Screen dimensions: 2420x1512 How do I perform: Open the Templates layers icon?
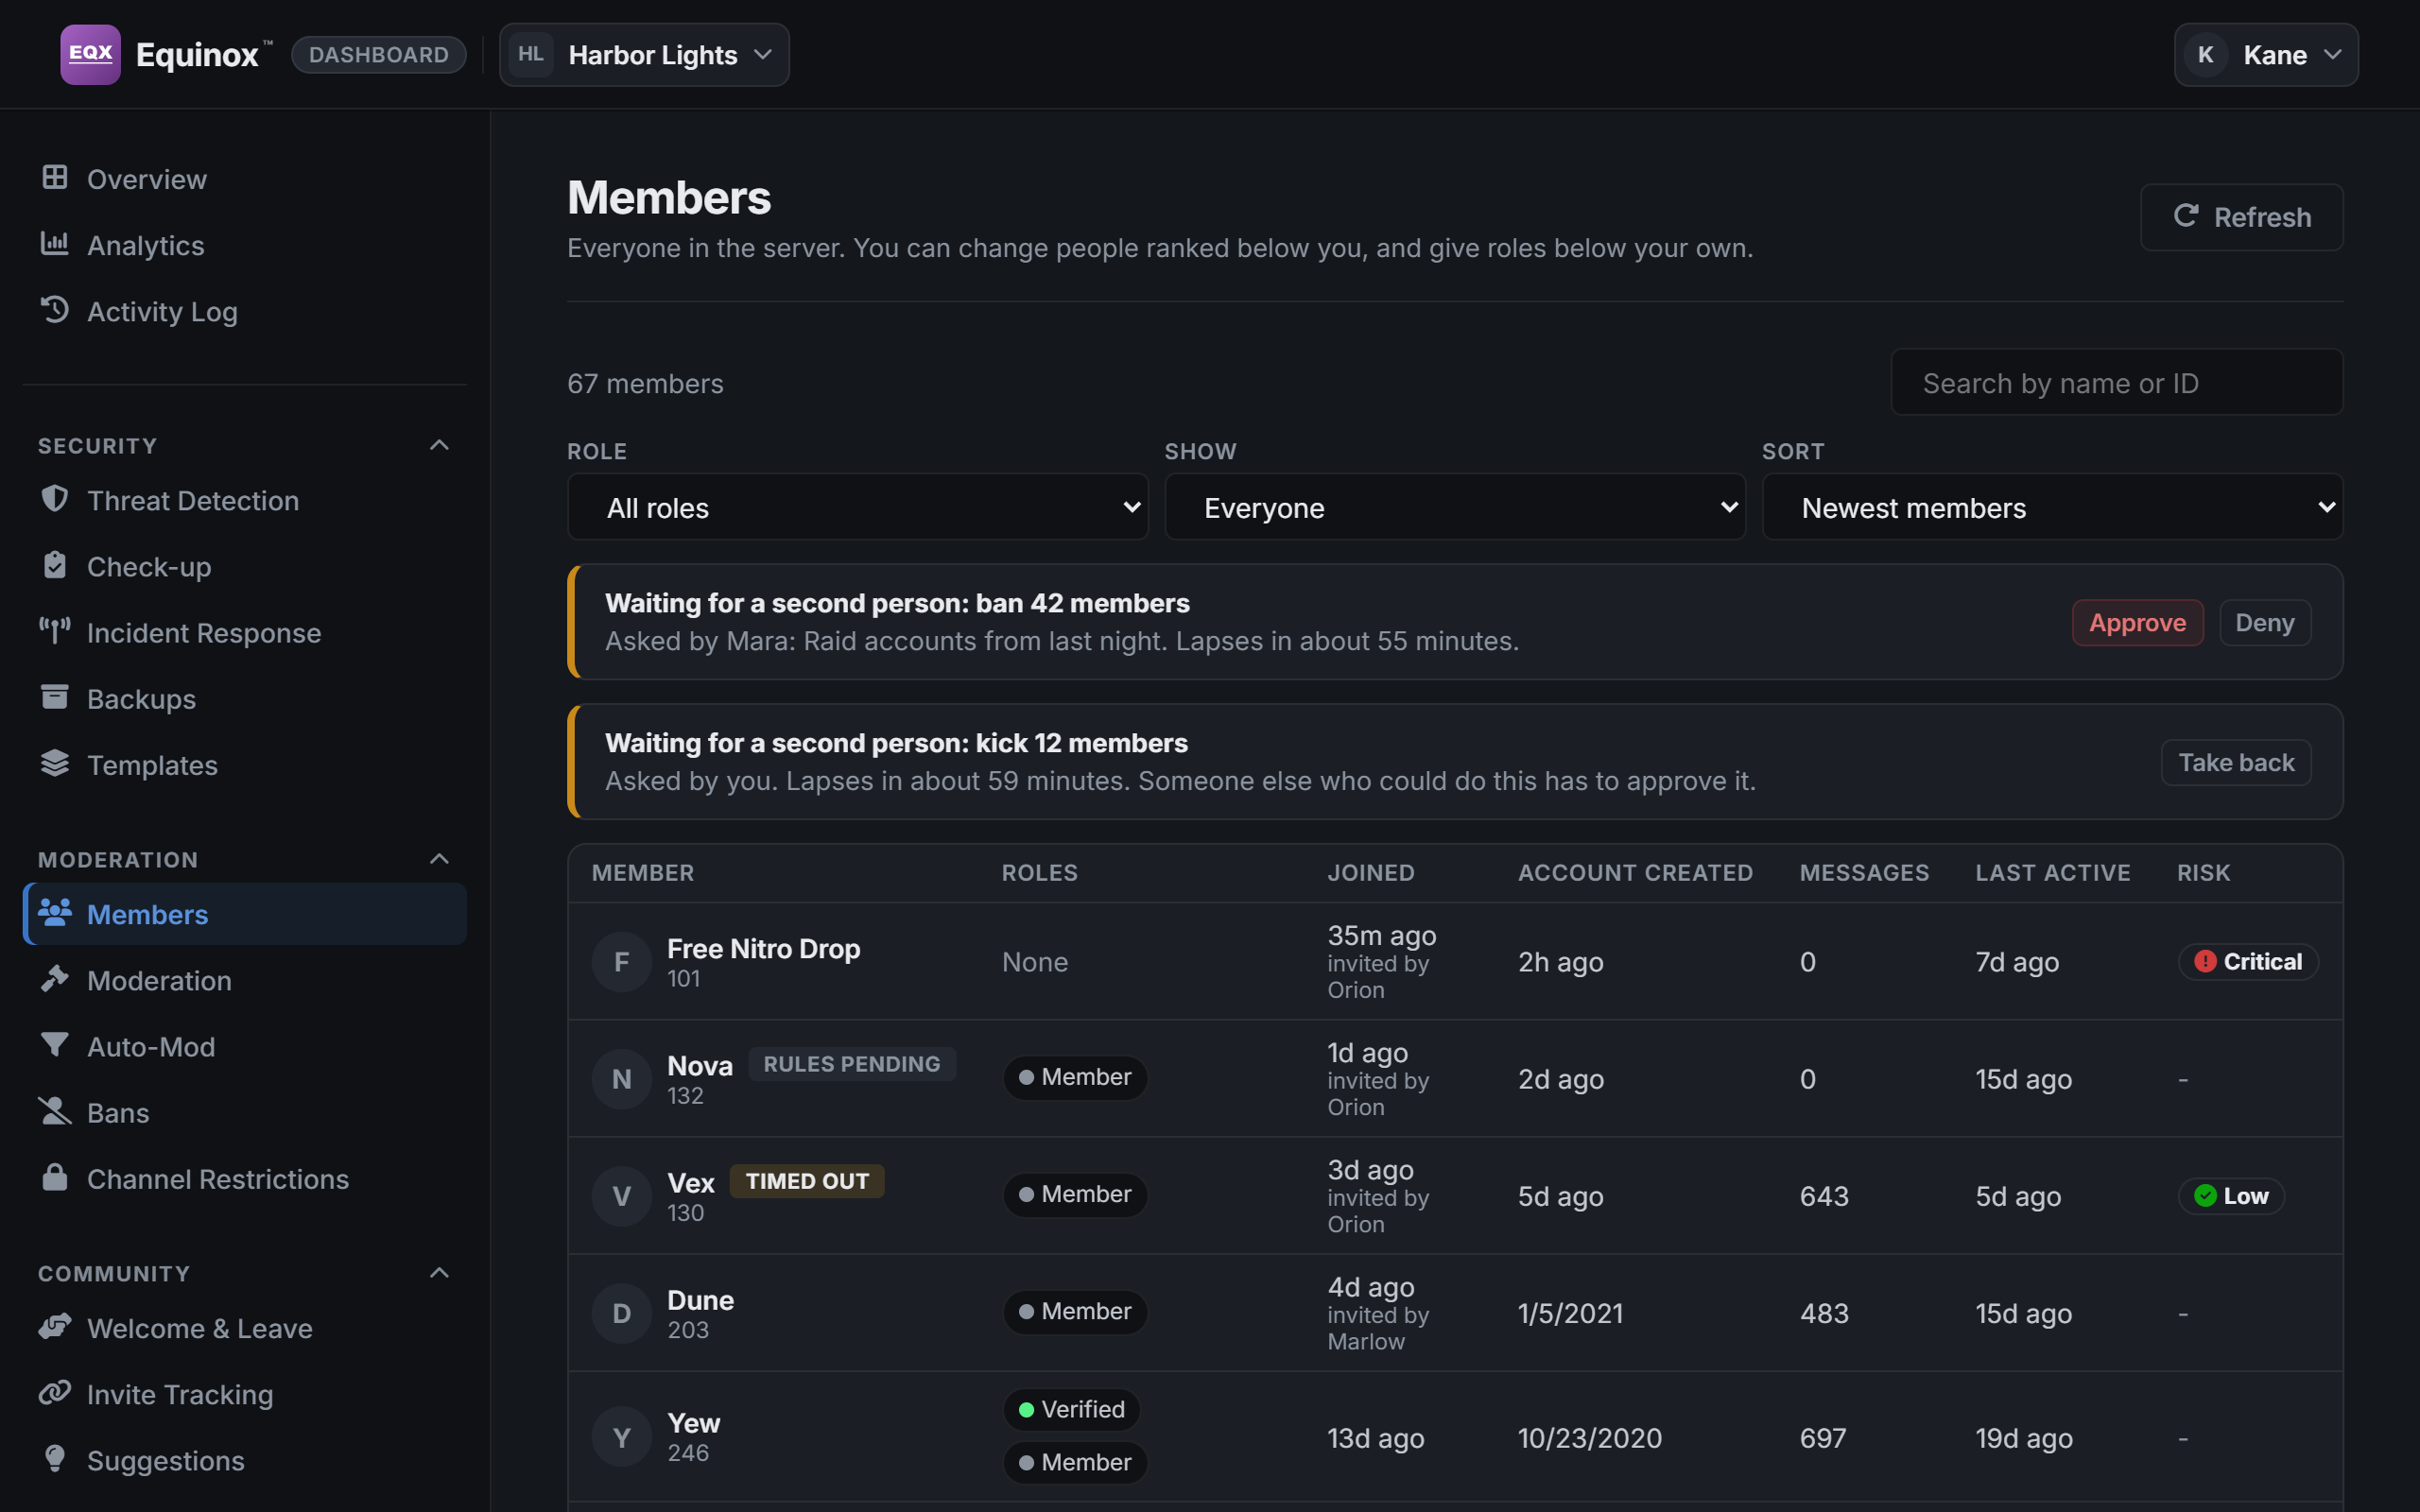(55, 763)
